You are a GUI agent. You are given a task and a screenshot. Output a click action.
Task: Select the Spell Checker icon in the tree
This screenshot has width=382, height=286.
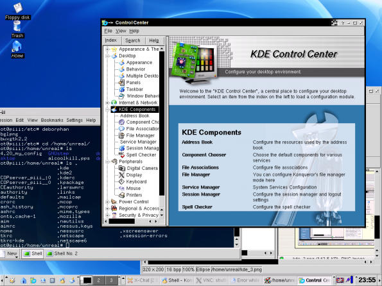tap(121, 155)
